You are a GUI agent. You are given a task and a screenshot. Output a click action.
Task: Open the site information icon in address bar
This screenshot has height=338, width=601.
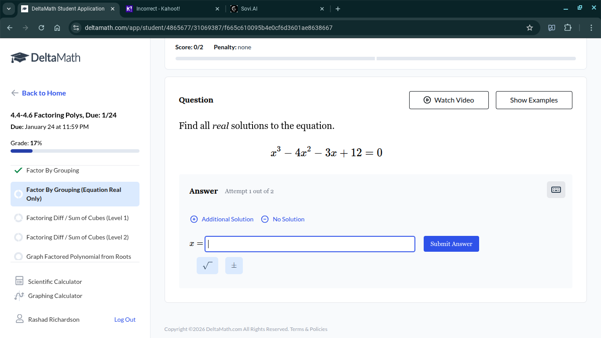76,28
